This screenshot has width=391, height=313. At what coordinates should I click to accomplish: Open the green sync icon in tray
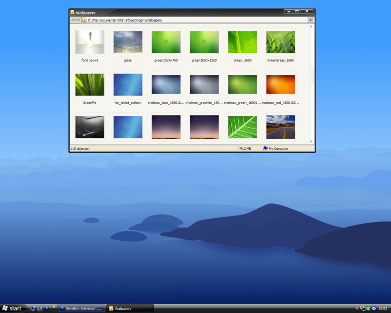tap(368, 308)
